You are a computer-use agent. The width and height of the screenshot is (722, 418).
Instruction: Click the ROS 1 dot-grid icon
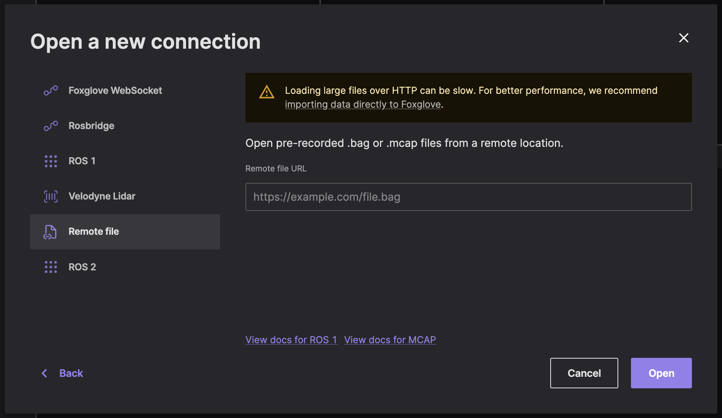click(51, 161)
